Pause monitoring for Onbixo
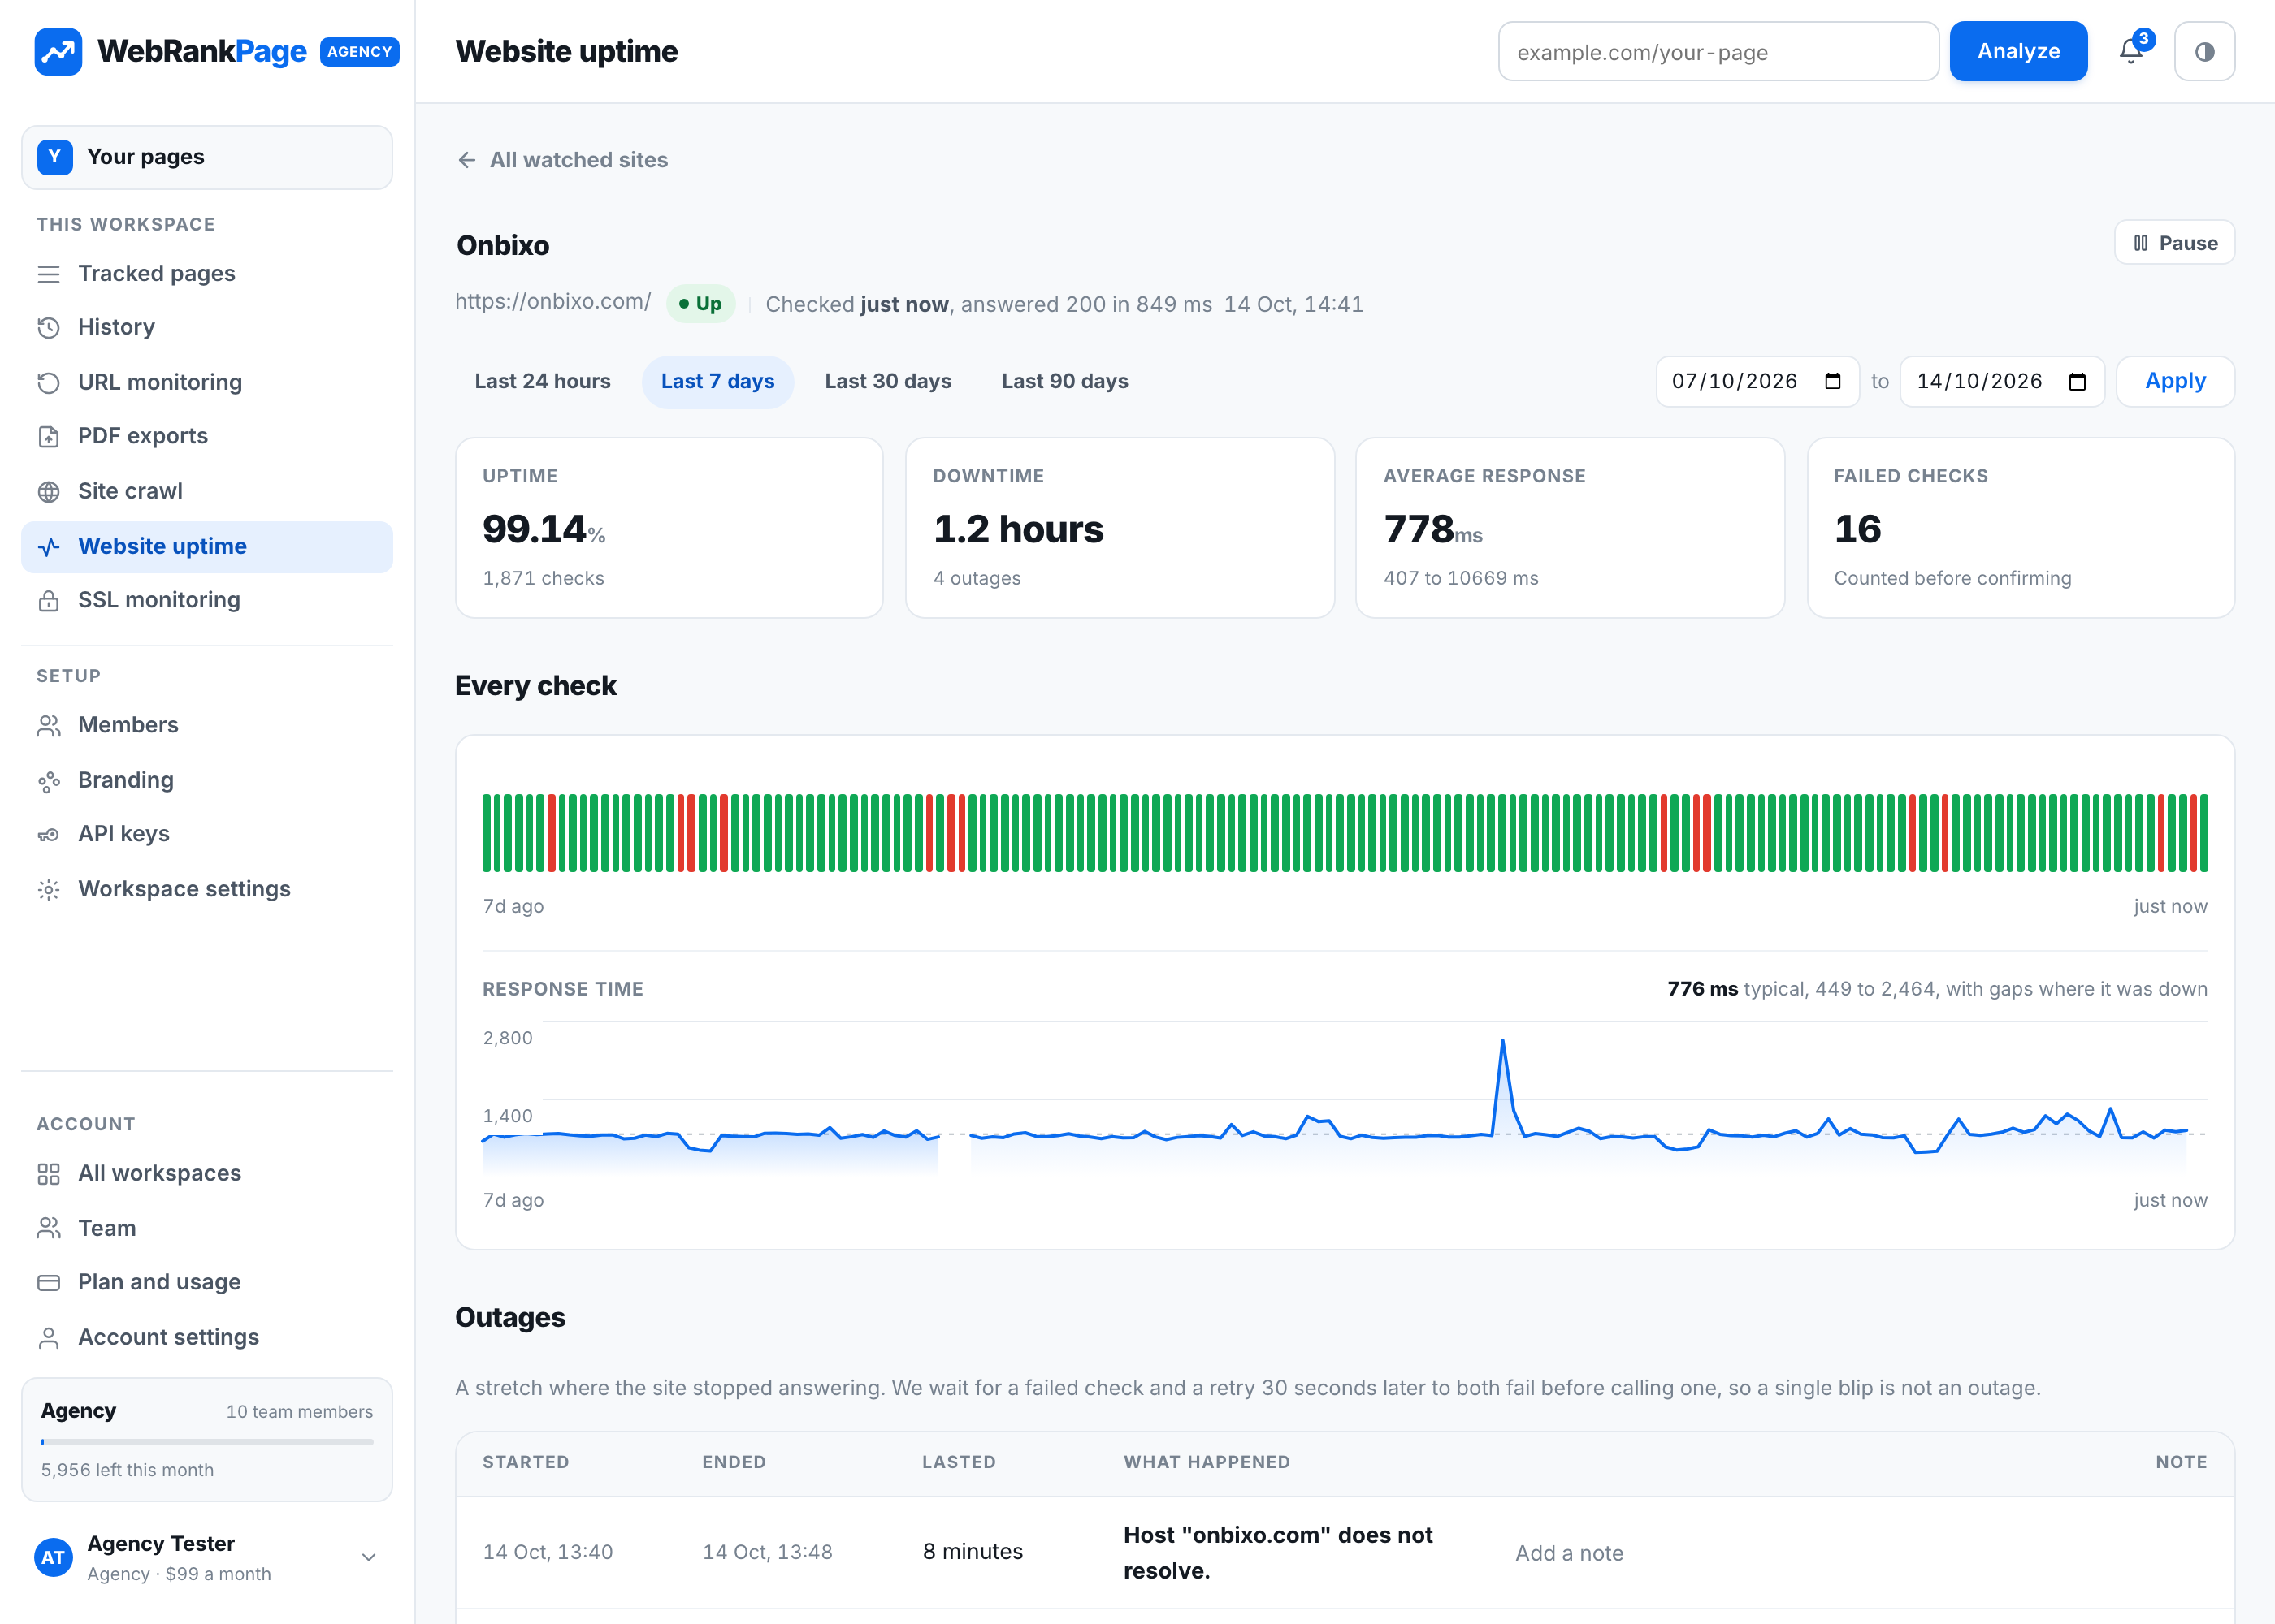The width and height of the screenshot is (2275, 1624). 2174,243
